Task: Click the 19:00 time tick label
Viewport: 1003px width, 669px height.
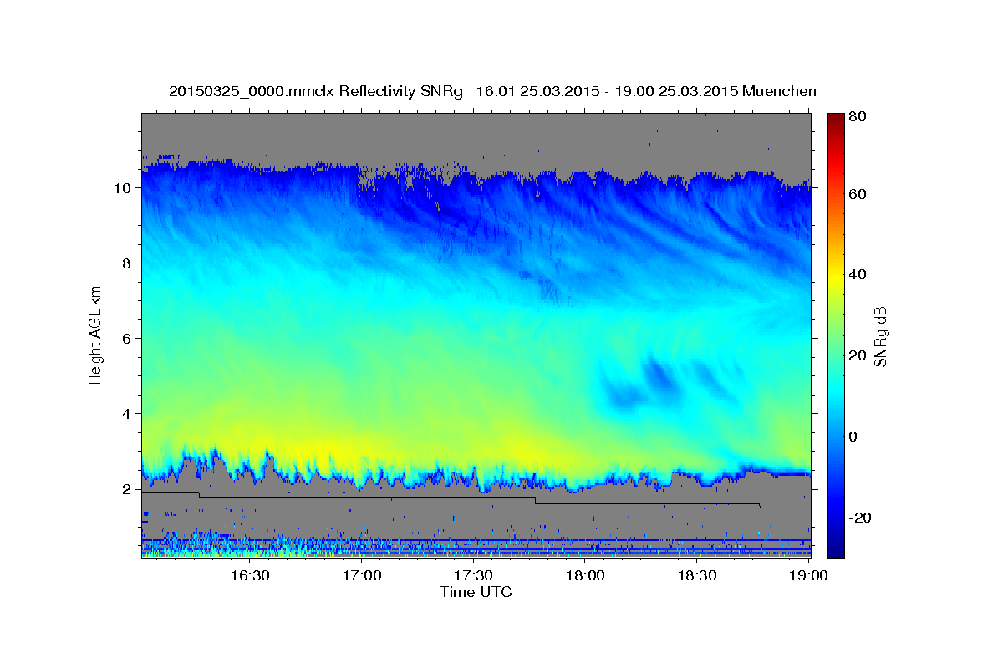Action: (809, 576)
